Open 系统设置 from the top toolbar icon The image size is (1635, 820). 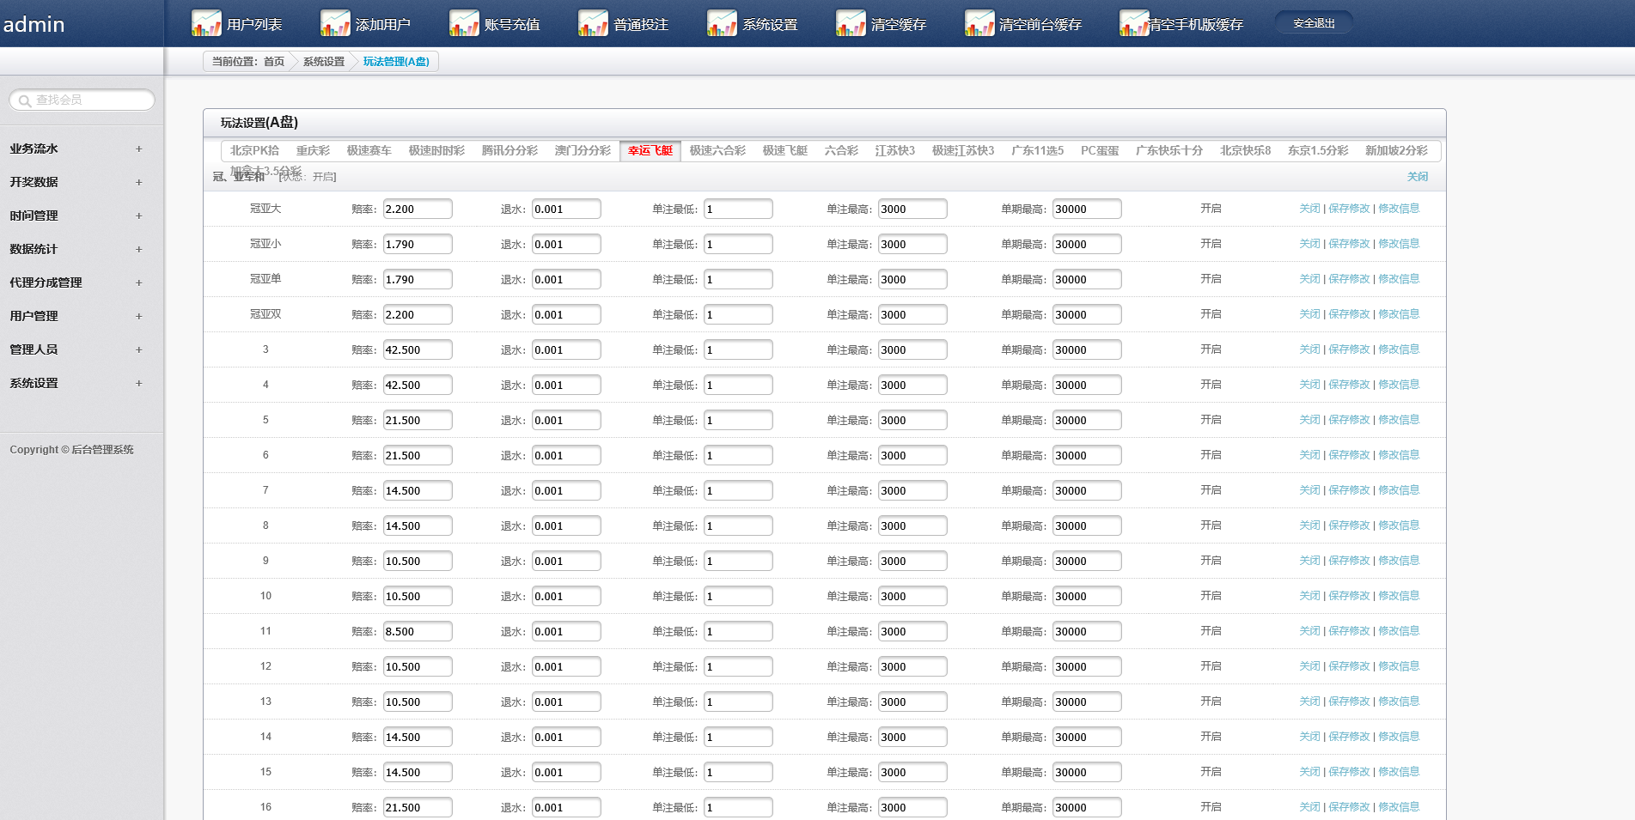click(722, 23)
